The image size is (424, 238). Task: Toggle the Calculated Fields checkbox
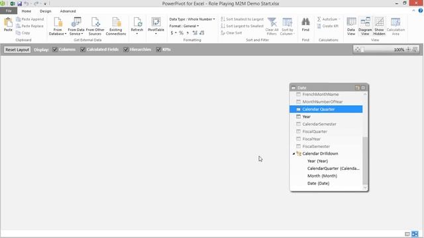tap(83, 50)
